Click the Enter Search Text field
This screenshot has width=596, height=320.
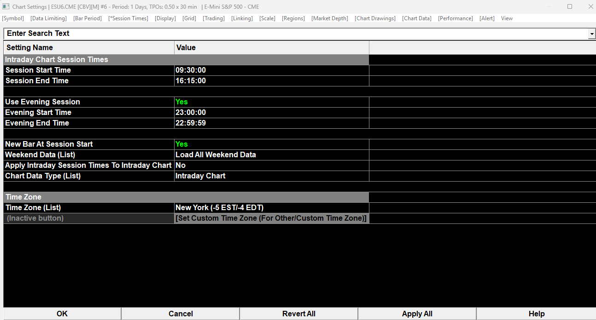(296, 34)
